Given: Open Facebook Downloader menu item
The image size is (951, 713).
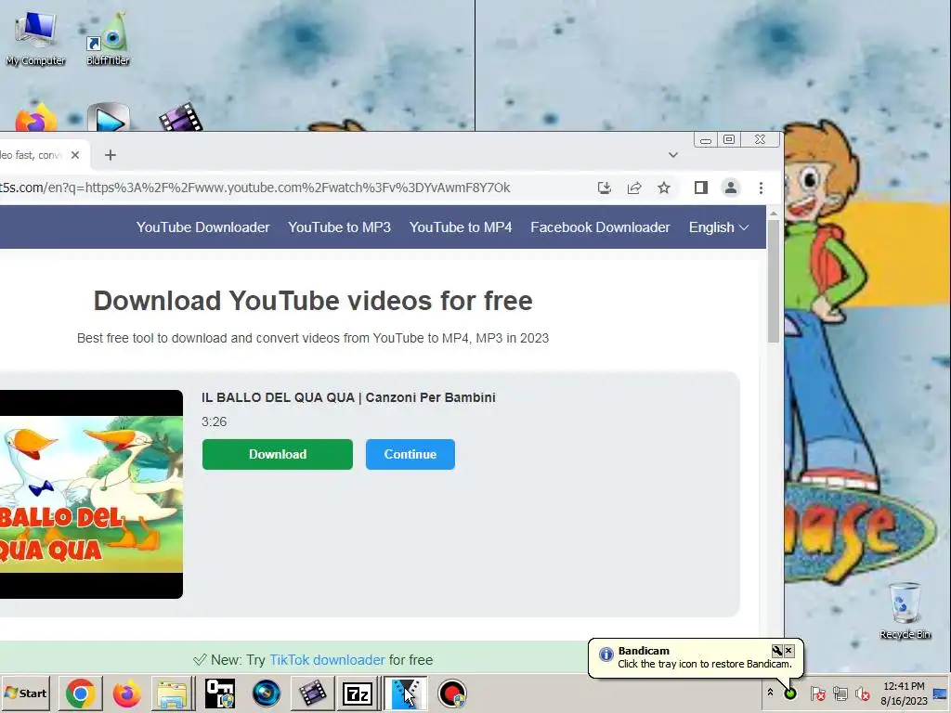Looking at the screenshot, I should tap(600, 227).
